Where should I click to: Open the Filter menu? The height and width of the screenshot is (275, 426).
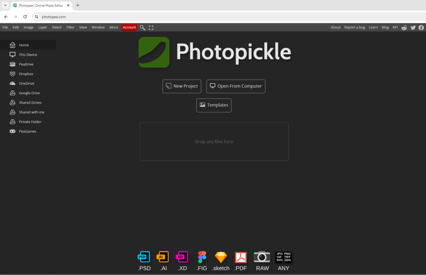pos(70,27)
